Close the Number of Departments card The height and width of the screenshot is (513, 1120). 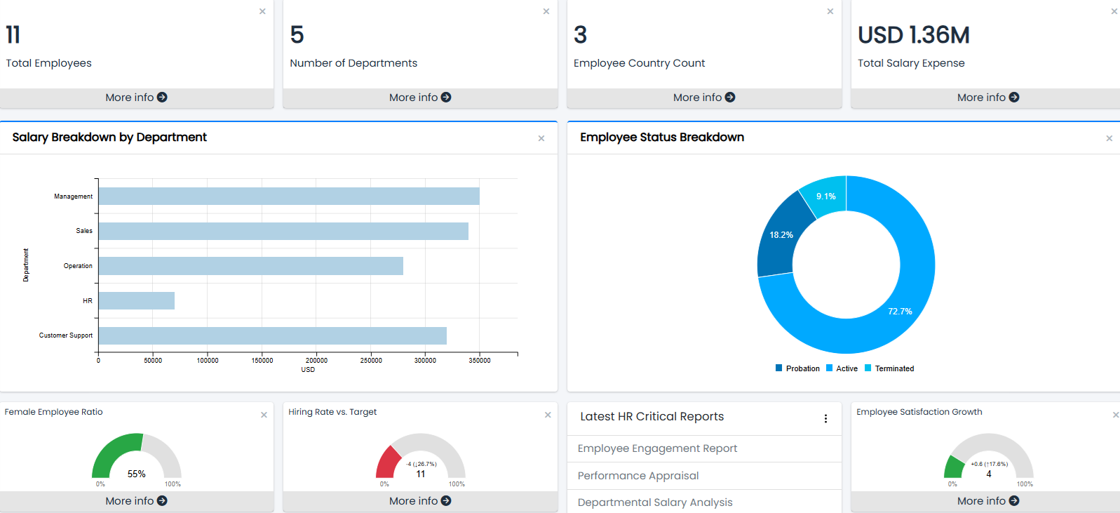tap(546, 11)
